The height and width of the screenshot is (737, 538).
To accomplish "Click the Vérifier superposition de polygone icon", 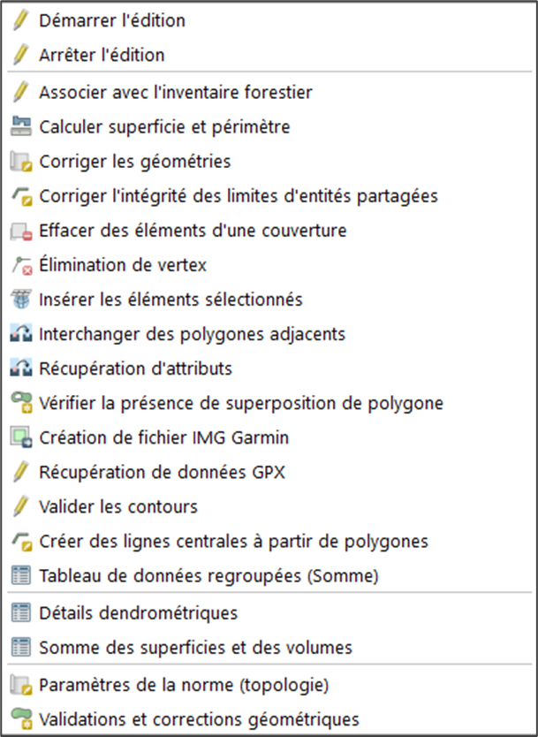I will 19,402.
